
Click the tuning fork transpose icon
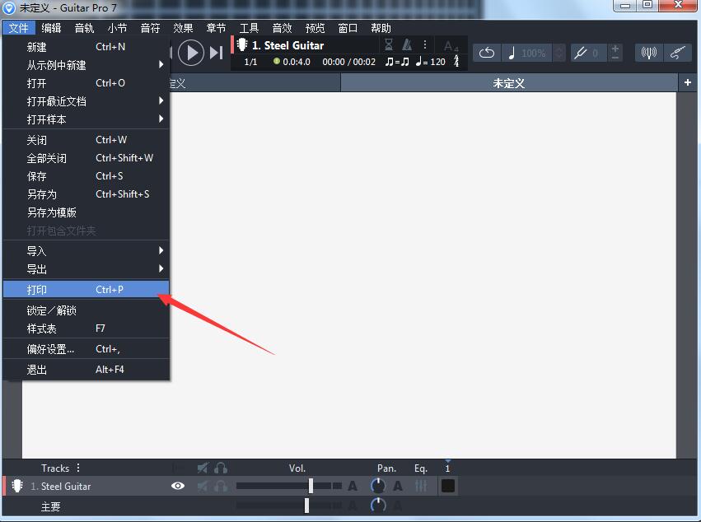coord(578,52)
